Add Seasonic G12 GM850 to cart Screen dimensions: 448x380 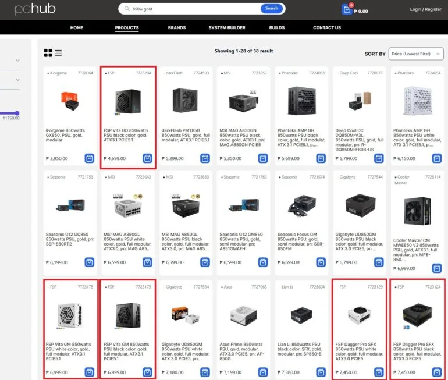point(263,262)
